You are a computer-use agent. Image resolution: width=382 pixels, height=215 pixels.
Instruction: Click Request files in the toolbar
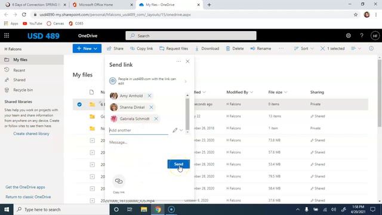point(174,48)
